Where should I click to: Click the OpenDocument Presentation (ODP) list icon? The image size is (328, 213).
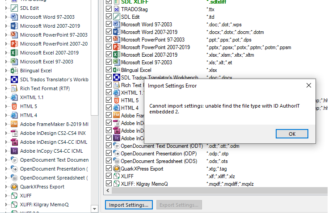[x=117, y=154]
